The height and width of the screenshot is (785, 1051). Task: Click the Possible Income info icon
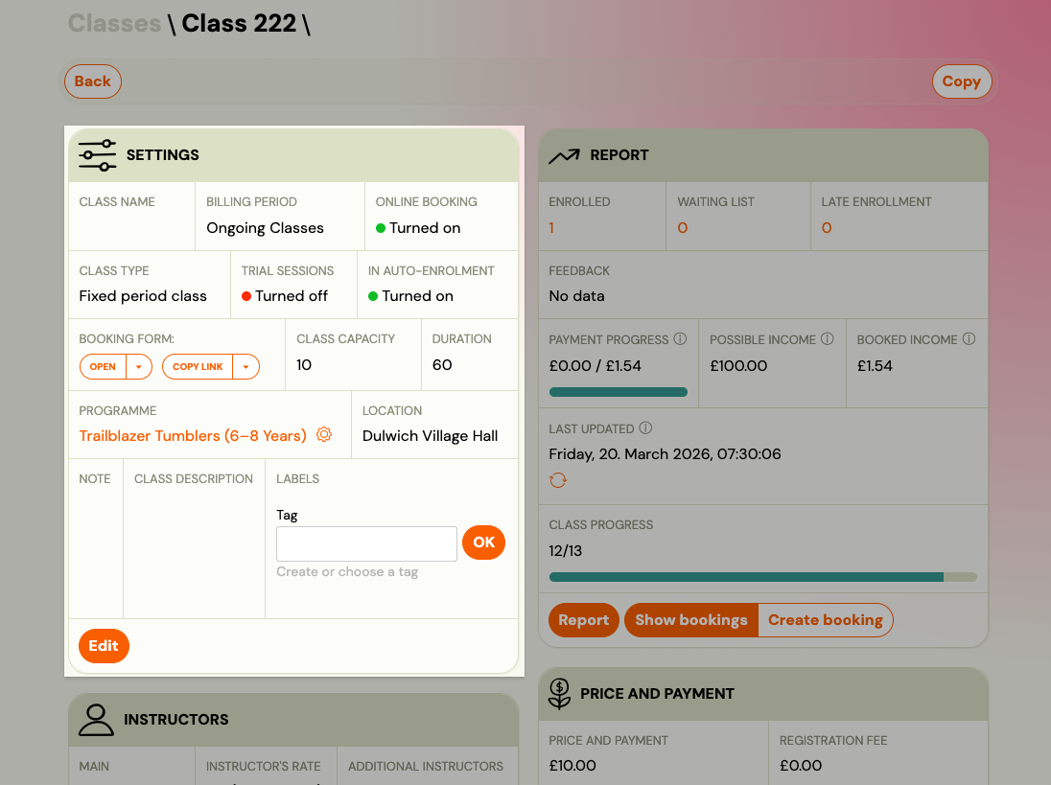(x=828, y=339)
